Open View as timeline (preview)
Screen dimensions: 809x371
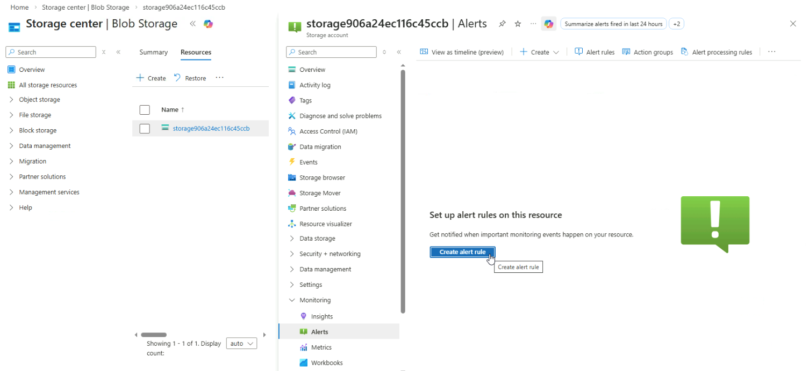tap(462, 52)
